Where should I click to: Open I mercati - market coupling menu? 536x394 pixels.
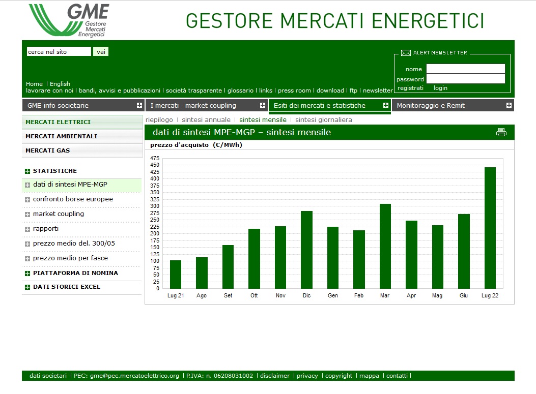tap(206, 106)
